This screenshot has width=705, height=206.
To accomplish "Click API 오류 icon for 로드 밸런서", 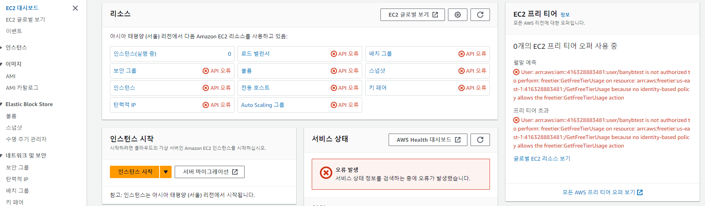I will coord(334,54).
